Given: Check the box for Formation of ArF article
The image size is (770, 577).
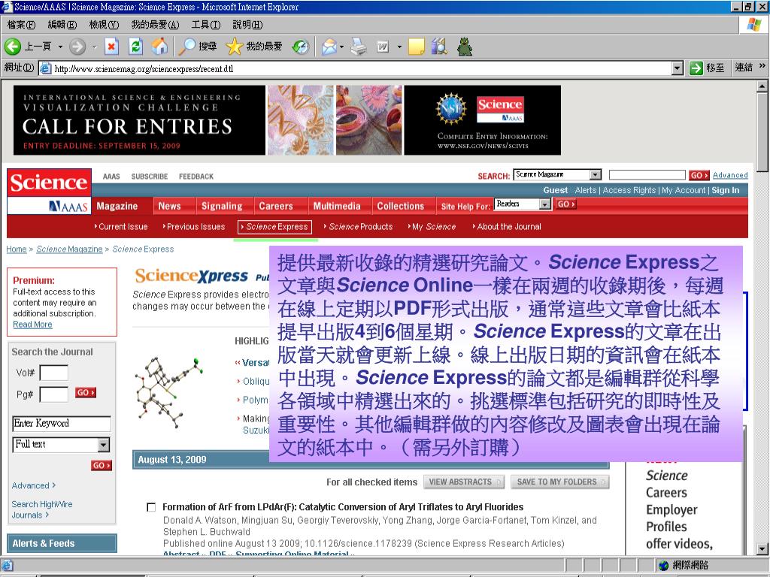Looking at the screenshot, I should pyautogui.click(x=151, y=507).
